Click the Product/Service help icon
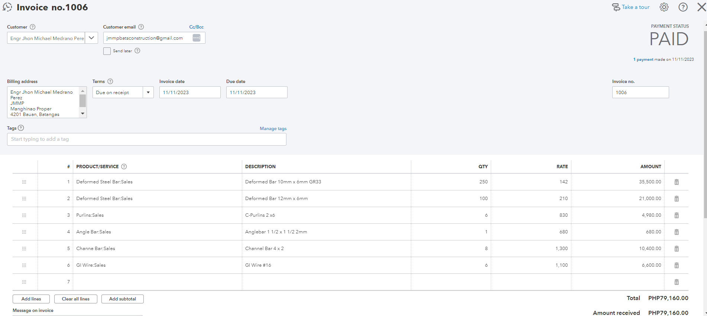 pyautogui.click(x=124, y=167)
